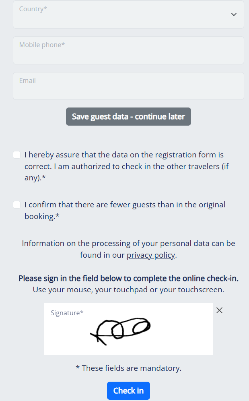
Task: Tick the fewer guests than booking checkbox
Action: [17, 205]
